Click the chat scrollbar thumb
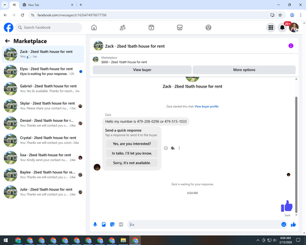This screenshot has width=306, height=245. pyautogui.click(x=296, y=154)
